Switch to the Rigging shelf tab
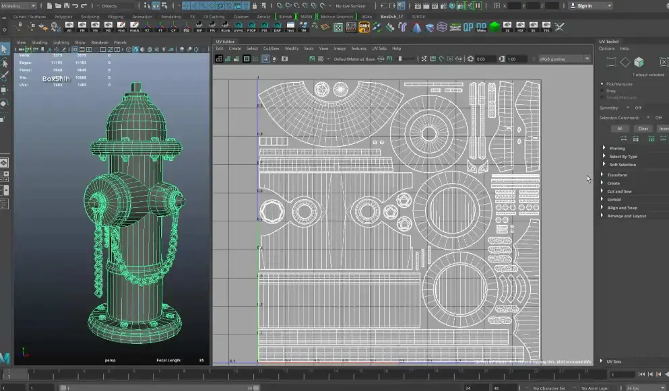669x391 pixels. [116, 16]
